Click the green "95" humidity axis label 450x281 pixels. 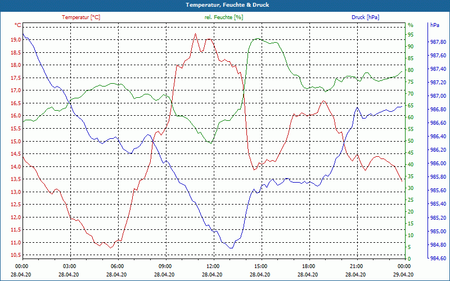pyautogui.click(x=411, y=35)
